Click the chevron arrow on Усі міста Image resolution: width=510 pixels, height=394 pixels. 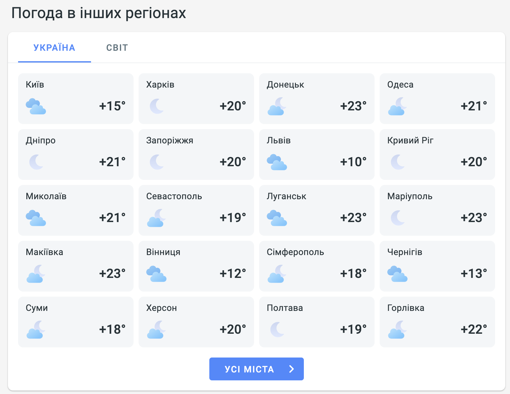[292, 369]
